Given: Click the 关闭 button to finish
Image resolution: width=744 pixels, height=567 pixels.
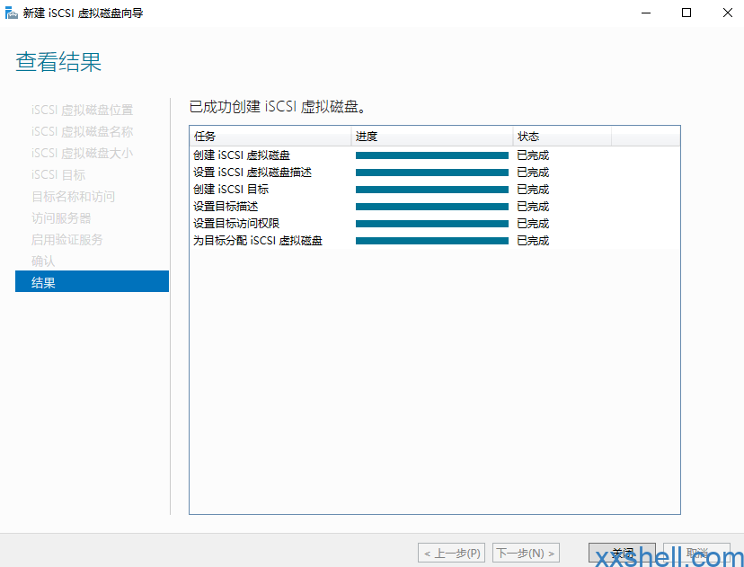Looking at the screenshot, I should [x=622, y=553].
